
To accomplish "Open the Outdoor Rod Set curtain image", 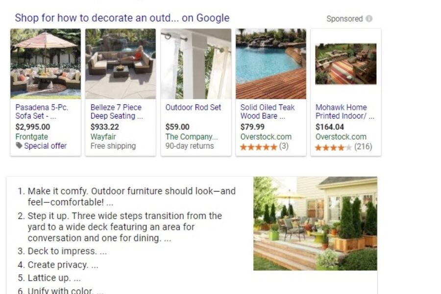I will pos(196,64).
